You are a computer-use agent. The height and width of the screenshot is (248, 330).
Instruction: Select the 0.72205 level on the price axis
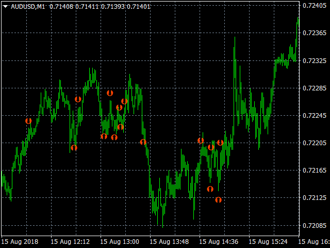click(x=314, y=143)
